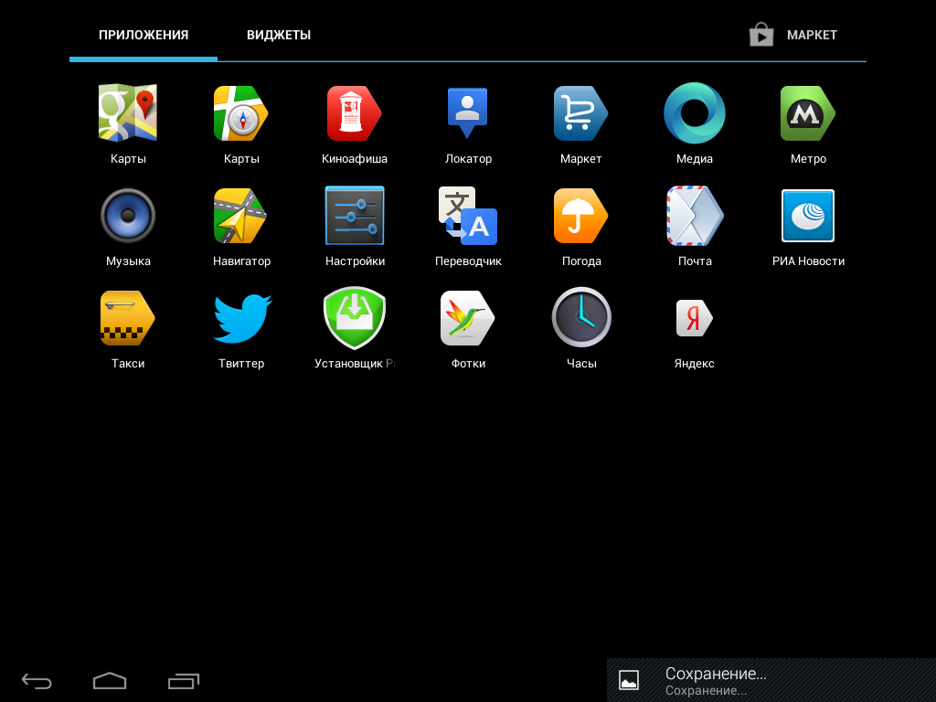The image size is (936, 702).
Task: Open the Маркет store button
Action: click(x=794, y=35)
